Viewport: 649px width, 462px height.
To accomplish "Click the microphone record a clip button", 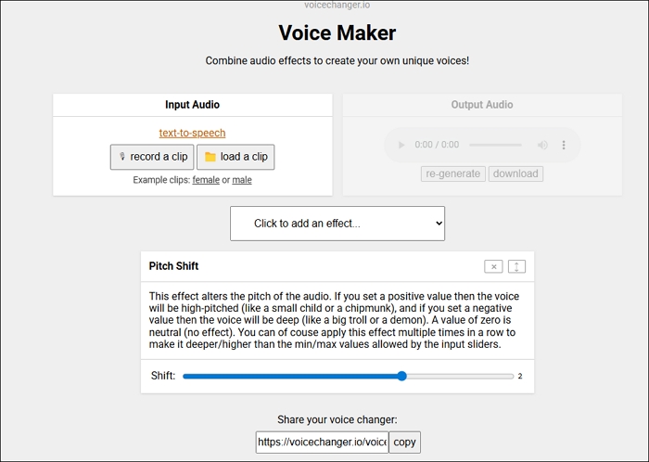I will (x=152, y=157).
